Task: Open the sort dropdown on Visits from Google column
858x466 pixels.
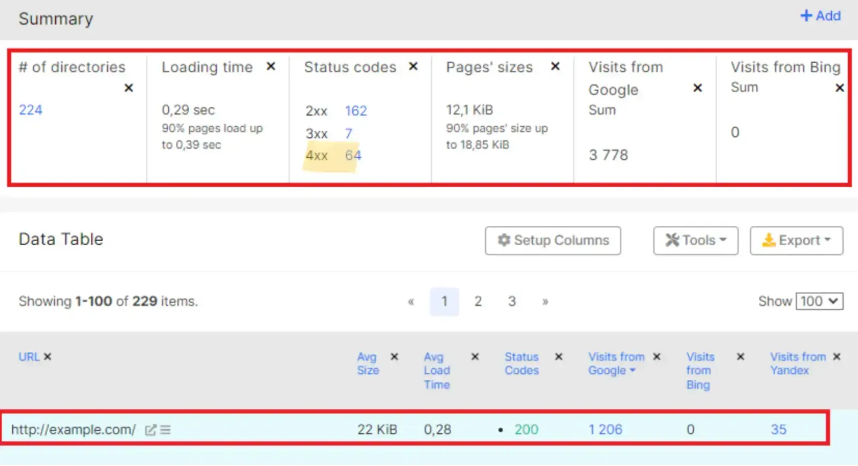Action: pos(632,370)
